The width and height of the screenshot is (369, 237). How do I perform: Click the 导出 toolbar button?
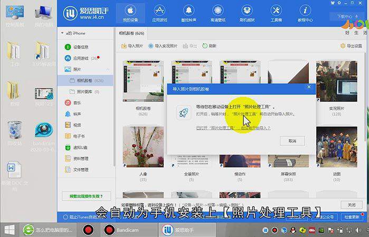190,46
